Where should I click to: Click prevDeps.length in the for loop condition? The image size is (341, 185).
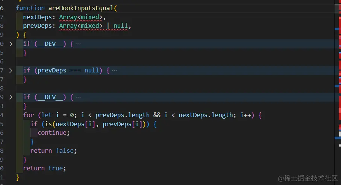123,115
